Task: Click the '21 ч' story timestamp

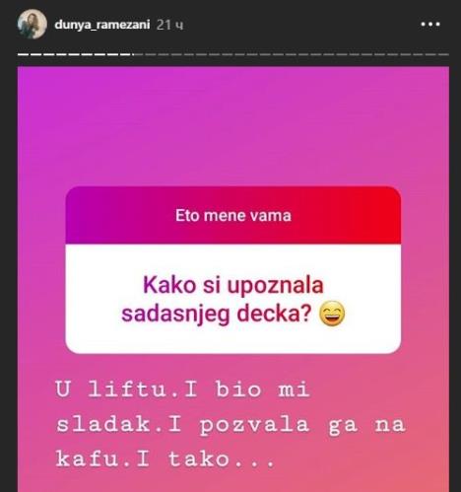Action: pyautogui.click(x=169, y=25)
